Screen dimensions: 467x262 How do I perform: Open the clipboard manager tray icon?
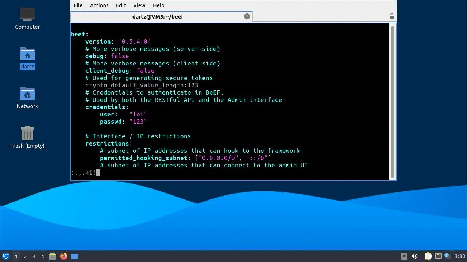pyautogui.click(x=428, y=256)
